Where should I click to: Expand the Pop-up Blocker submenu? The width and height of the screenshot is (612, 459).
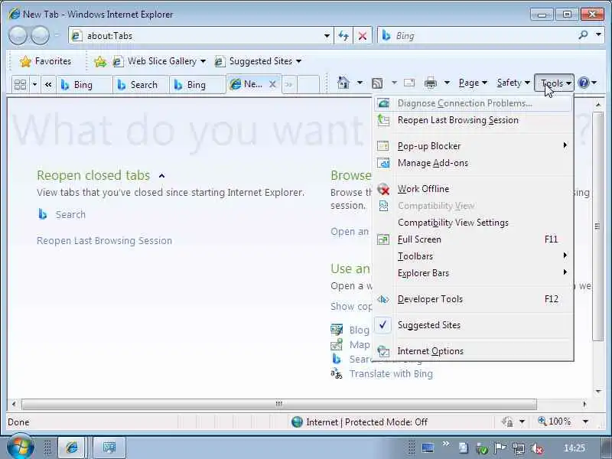point(473,146)
